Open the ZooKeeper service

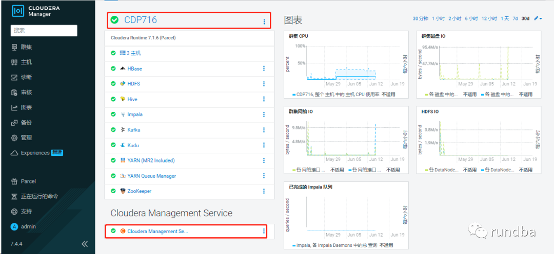[140, 191]
